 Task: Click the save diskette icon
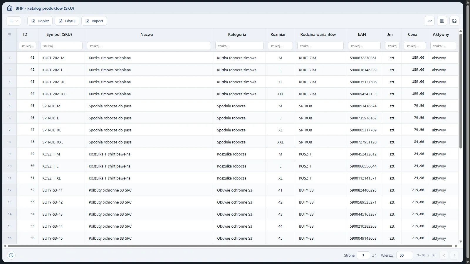454,21
